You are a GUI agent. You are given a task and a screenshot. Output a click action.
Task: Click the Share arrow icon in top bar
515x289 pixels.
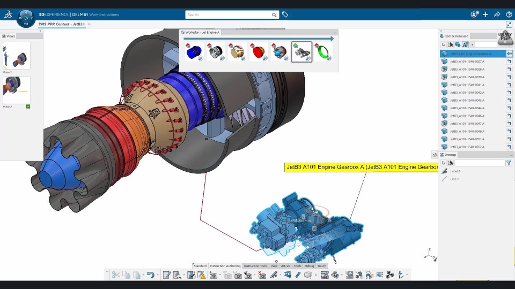click(497, 14)
